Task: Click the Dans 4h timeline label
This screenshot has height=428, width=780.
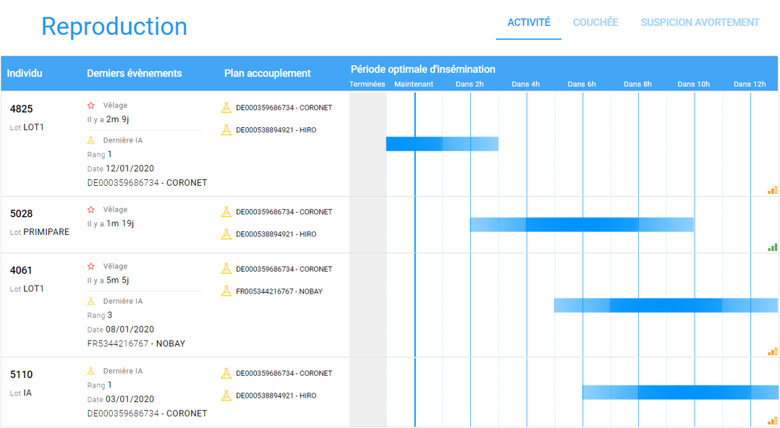Action: tap(525, 84)
